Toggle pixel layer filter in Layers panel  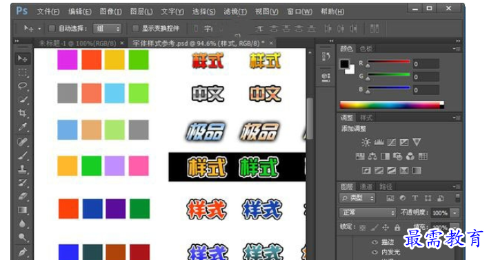pos(390,198)
